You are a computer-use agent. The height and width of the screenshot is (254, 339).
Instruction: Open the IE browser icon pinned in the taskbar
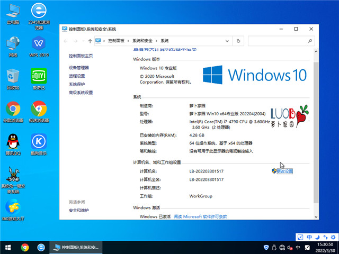click(x=41, y=248)
